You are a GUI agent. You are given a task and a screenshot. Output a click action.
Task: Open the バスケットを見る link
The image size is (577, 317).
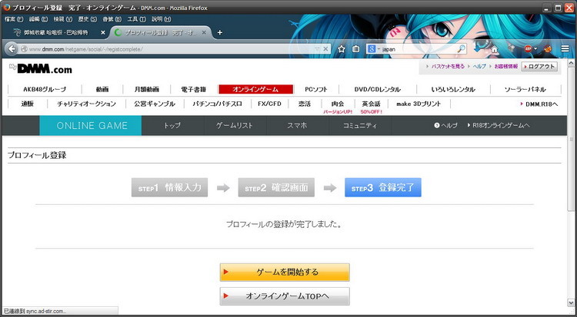click(448, 67)
